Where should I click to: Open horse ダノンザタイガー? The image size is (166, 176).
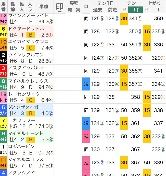point(25,107)
